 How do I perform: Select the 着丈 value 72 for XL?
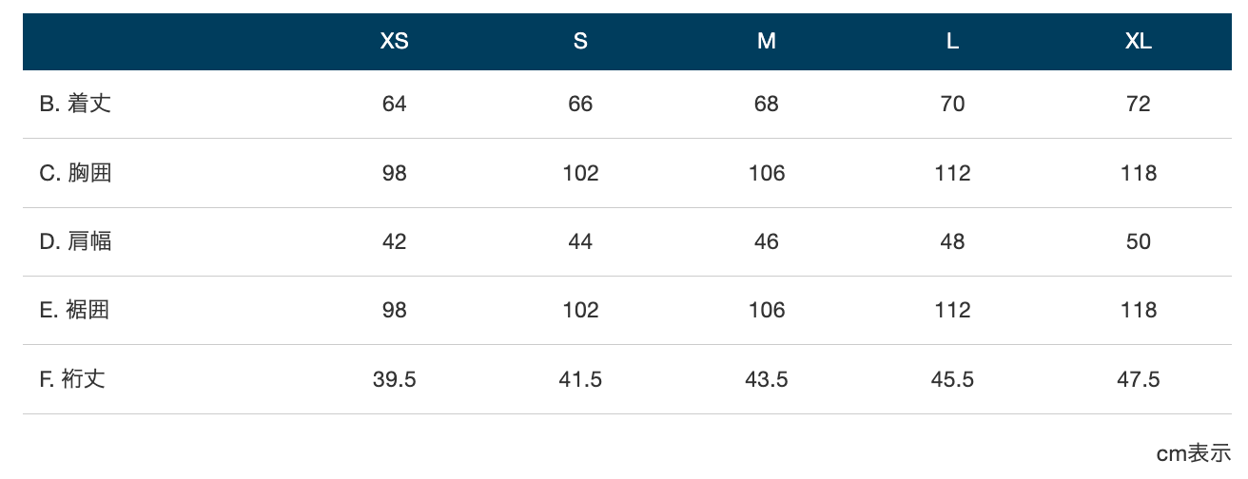coord(1139,104)
